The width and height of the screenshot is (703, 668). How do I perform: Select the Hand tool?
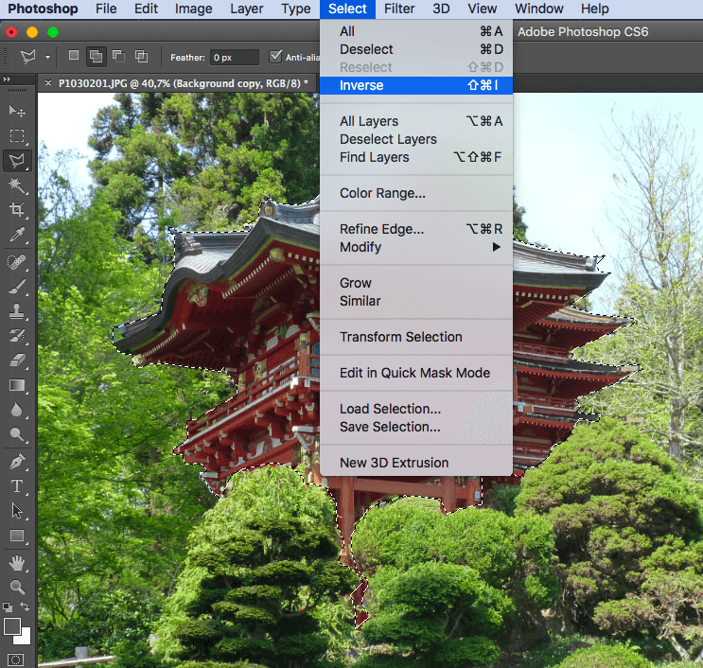[17, 563]
